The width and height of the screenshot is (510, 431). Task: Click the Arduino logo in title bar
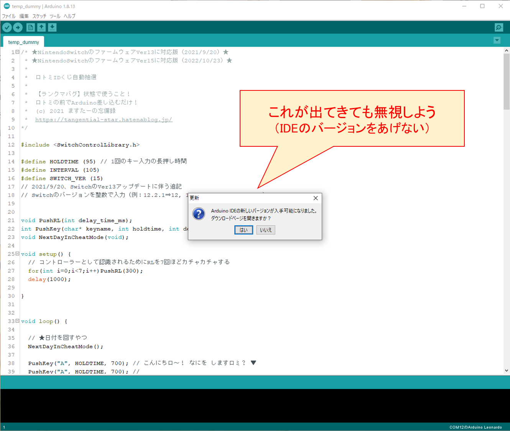coord(7,6)
